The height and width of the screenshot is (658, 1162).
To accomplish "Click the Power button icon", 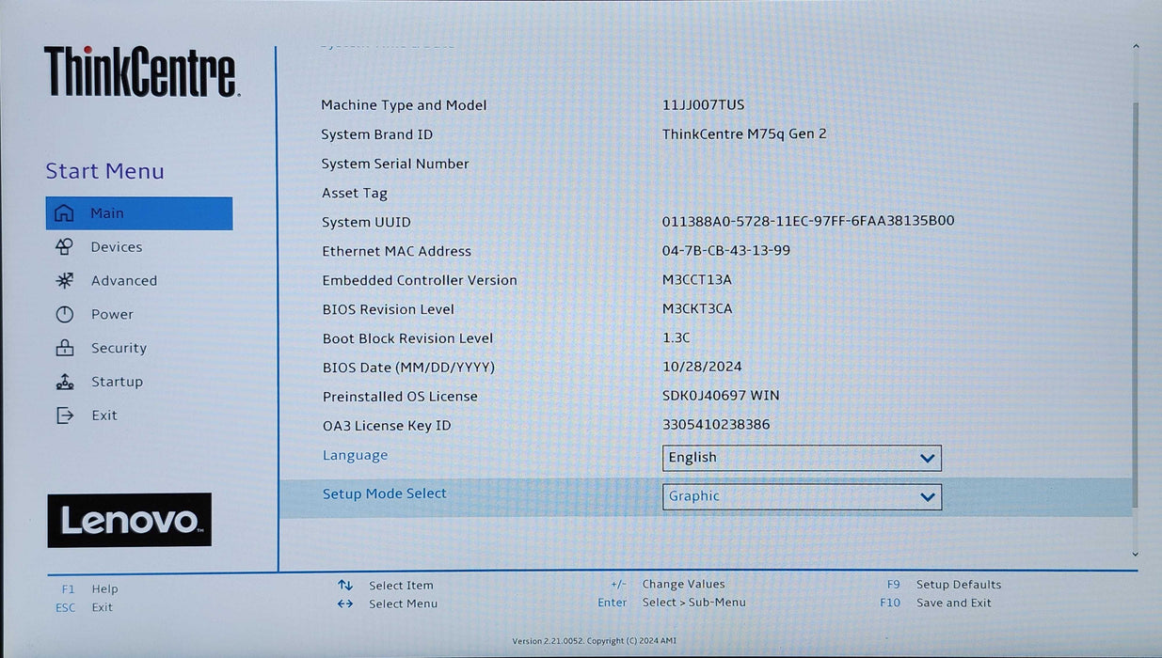I will (x=64, y=314).
